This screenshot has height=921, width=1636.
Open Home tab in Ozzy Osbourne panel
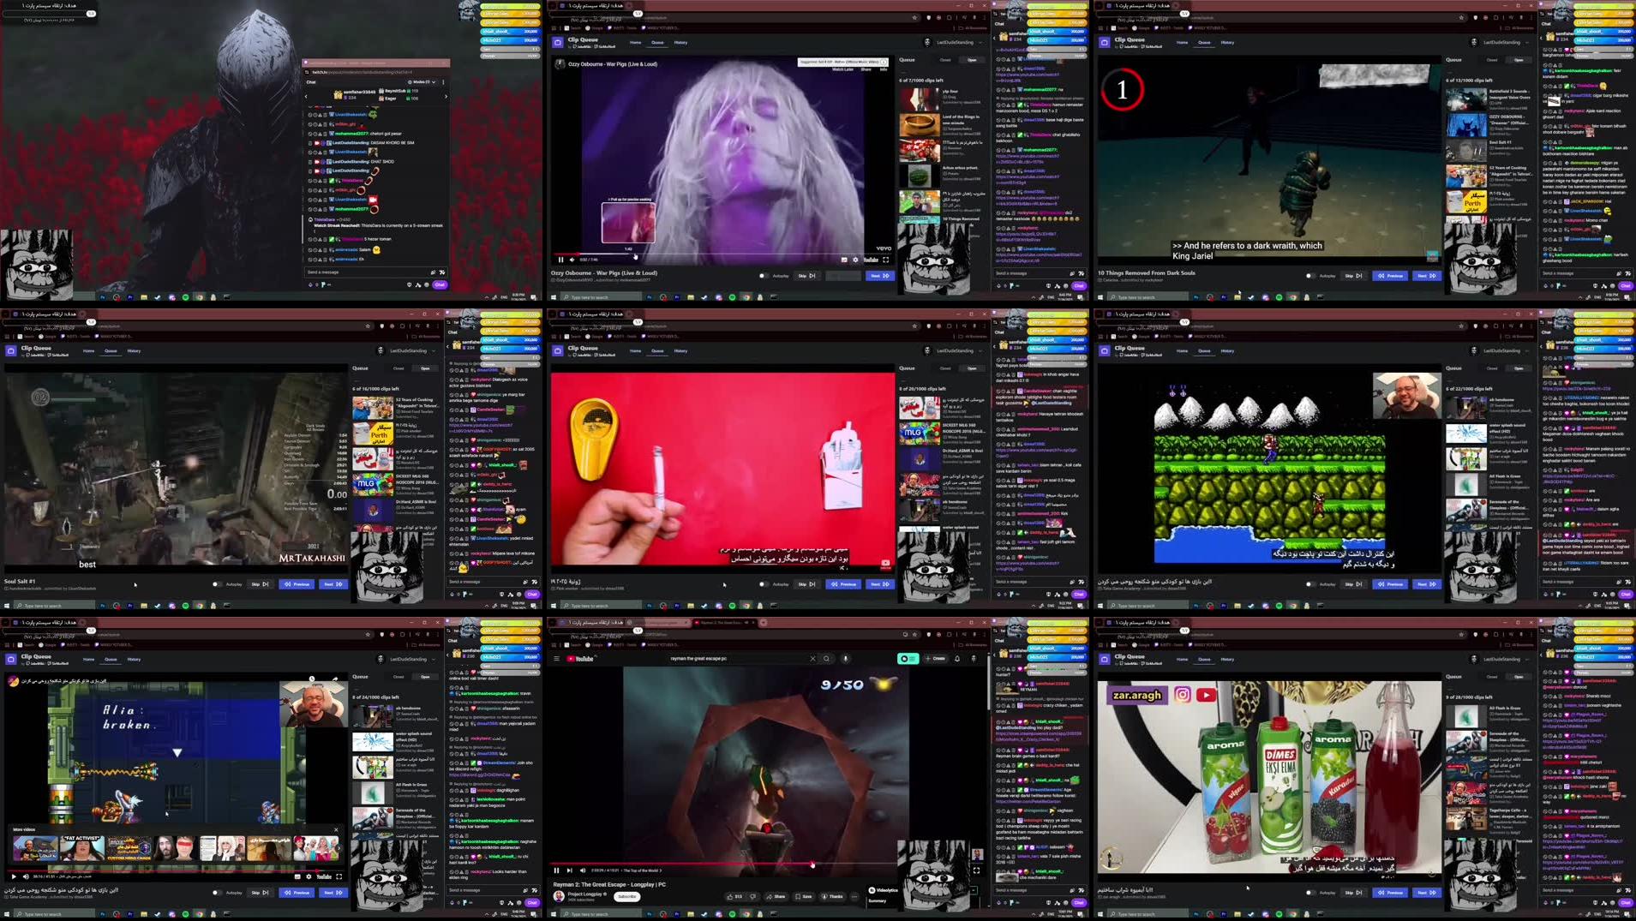pos(635,42)
